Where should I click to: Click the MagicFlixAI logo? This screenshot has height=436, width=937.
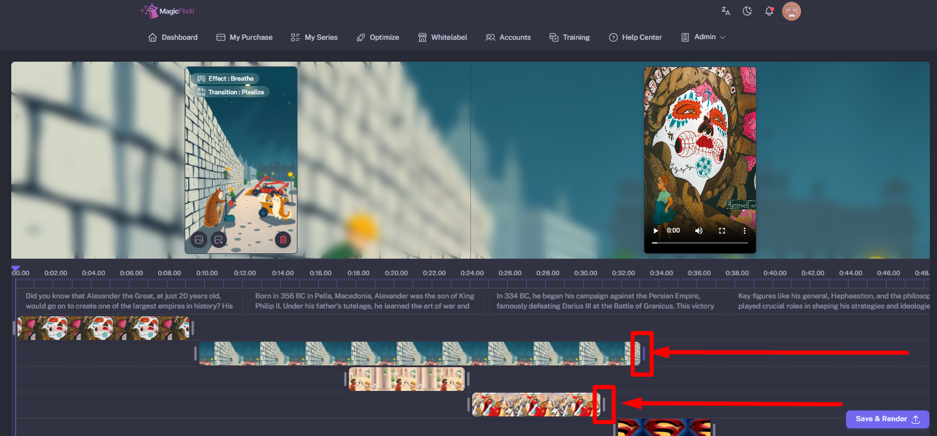click(x=167, y=11)
